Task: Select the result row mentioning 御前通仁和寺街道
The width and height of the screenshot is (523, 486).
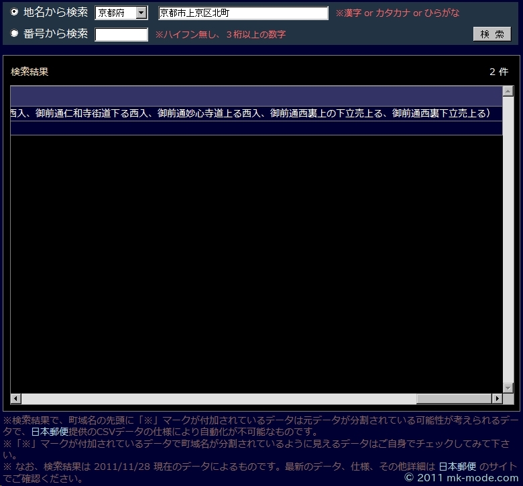Action: coord(255,113)
